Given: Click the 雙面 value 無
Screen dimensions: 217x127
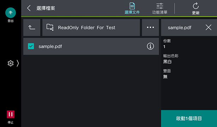Looking at the screenshot, I should point(165,77).
